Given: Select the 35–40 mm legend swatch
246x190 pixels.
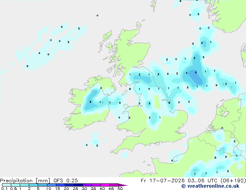Looking at the screenshot, I should pyautogui.click(x=96, y=185).
